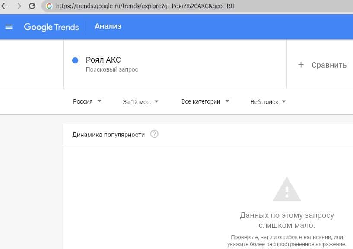Image resolution: width=353 pixels, height=249 pixels.
Task: Reload the page with refresh icon
Action: [32, 6]
